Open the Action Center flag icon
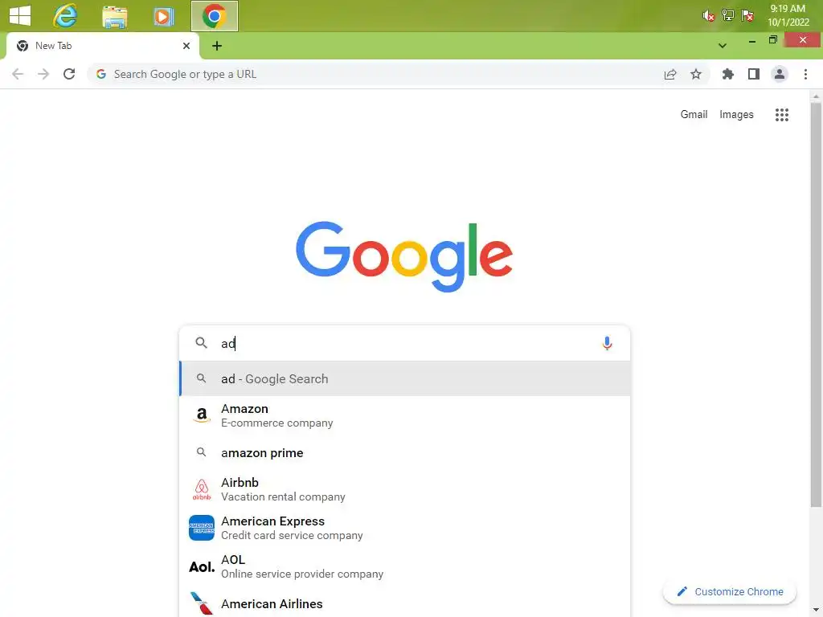 [x=747, y=15]
